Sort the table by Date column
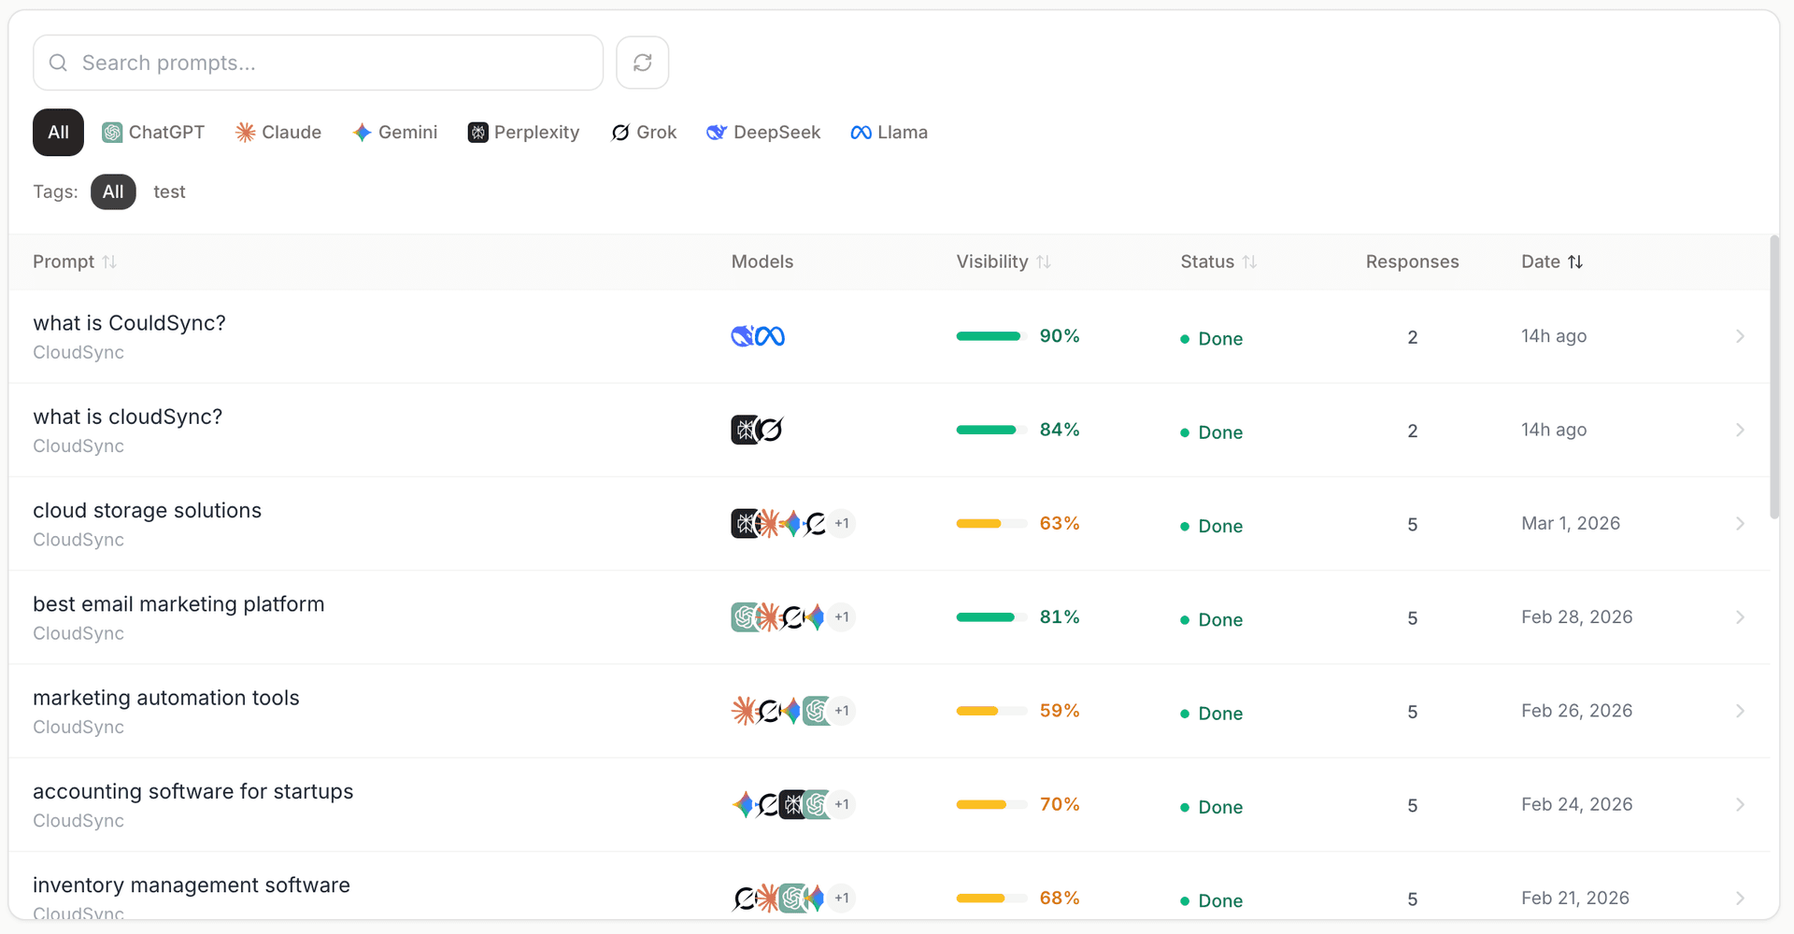The height and width of the screenshot is (934, 1794). pos(1551,262)
